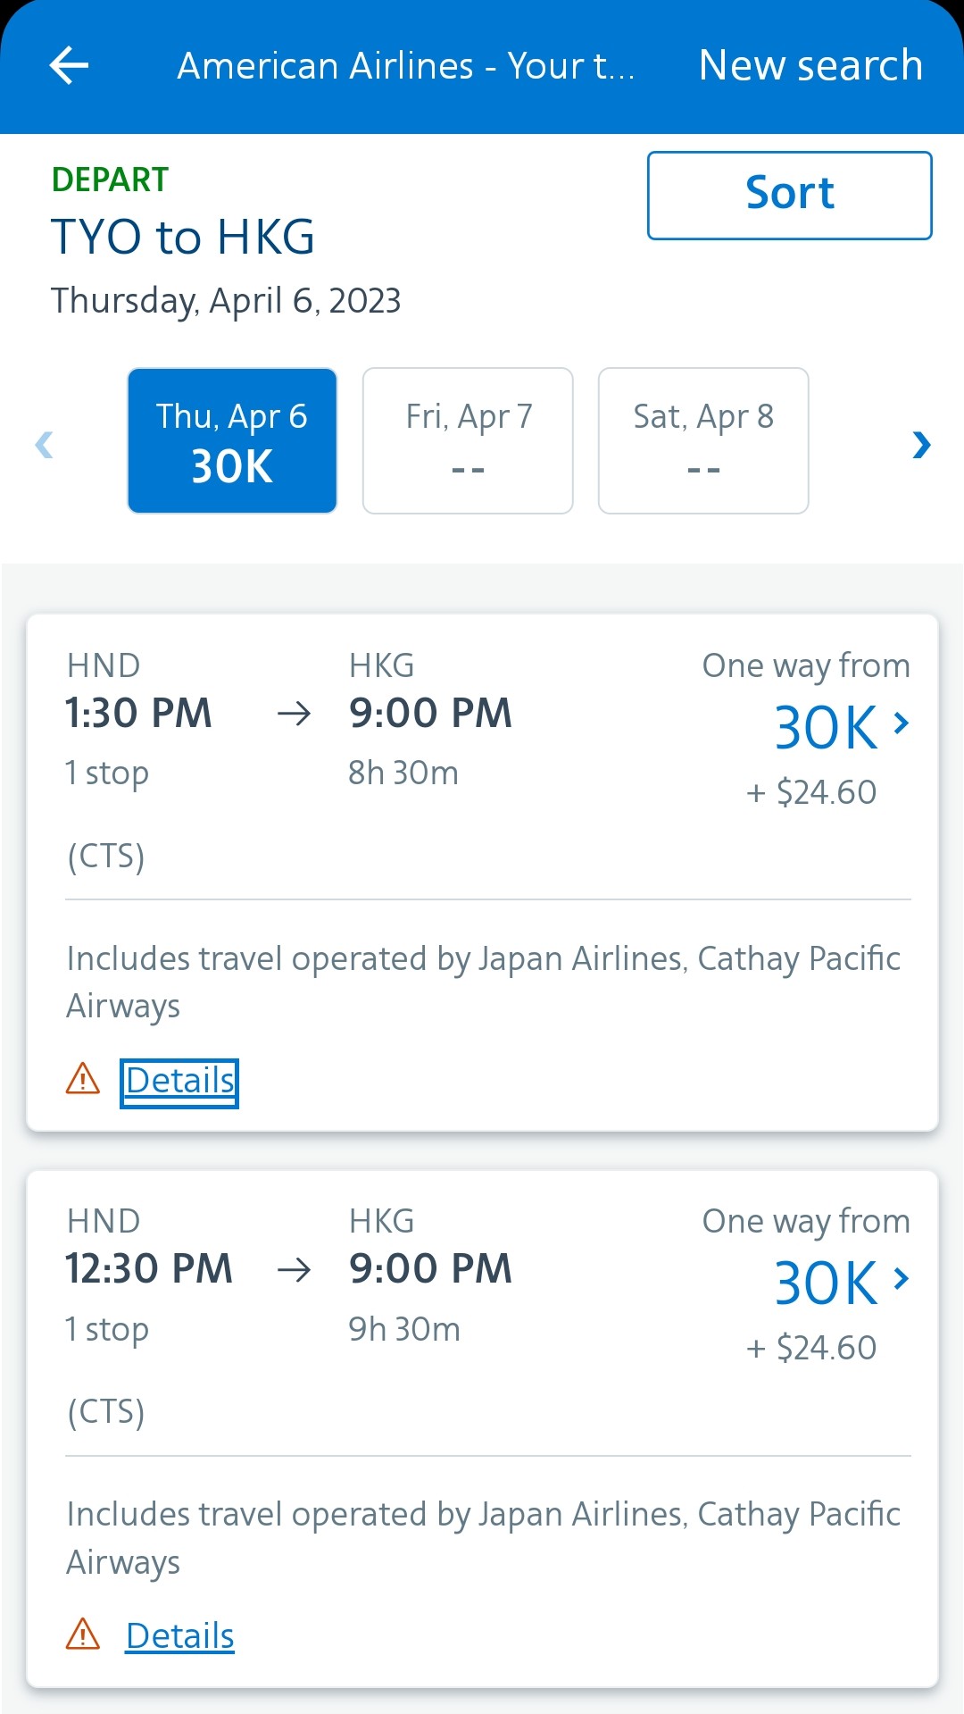Screen dimensions: 964x1714
Task: Show later dates with right chevron
Action: [x=921, y=444]
